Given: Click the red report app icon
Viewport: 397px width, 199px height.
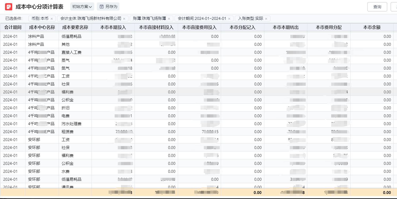Looking at the screenshot, I should 8,7.
